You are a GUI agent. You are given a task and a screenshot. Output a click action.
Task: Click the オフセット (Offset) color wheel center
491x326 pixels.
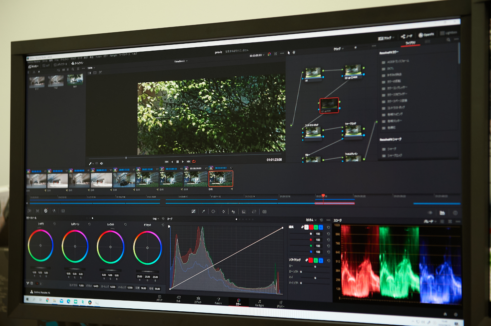click(147, 248)
